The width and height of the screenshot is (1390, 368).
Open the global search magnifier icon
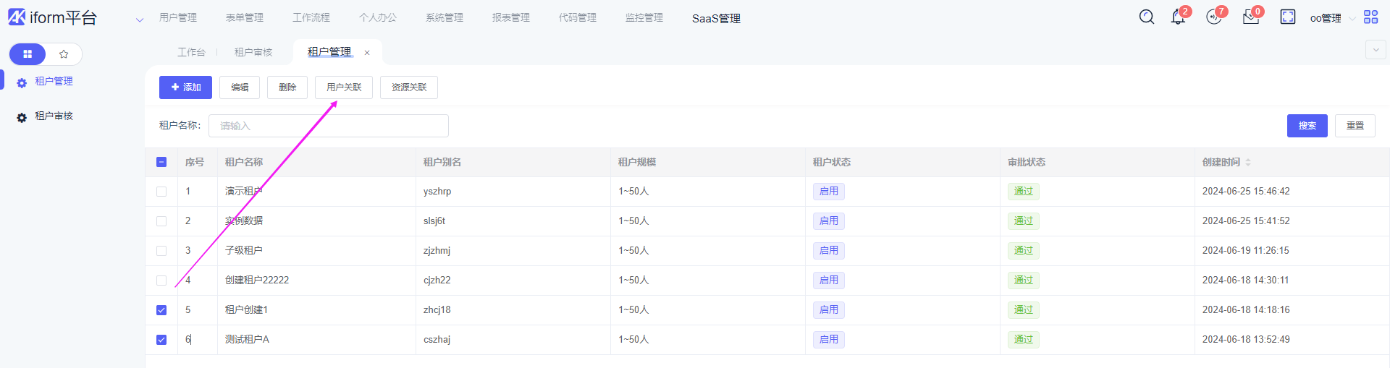(1146, 17)
